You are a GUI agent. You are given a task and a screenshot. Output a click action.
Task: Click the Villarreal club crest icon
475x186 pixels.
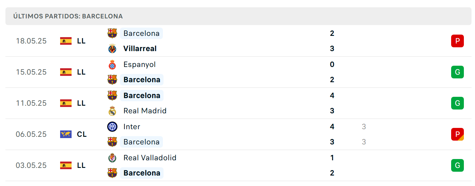112,49
